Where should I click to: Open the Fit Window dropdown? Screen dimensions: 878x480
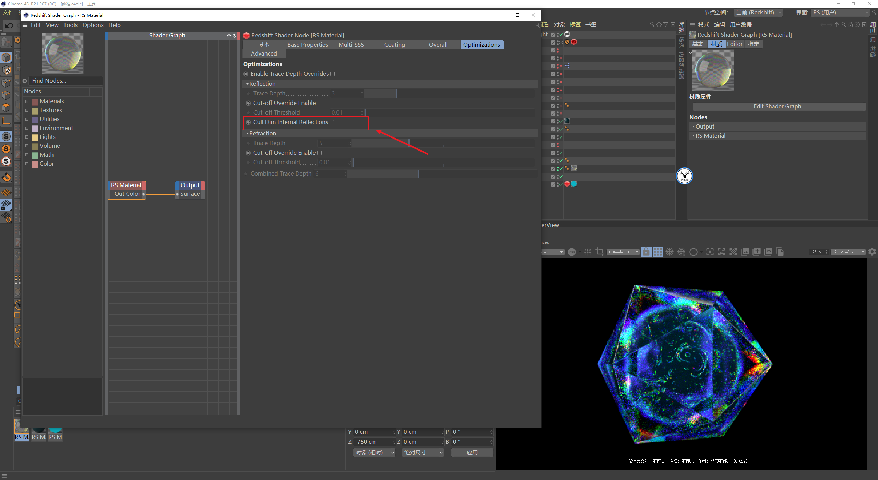click(x=848, y=252)
